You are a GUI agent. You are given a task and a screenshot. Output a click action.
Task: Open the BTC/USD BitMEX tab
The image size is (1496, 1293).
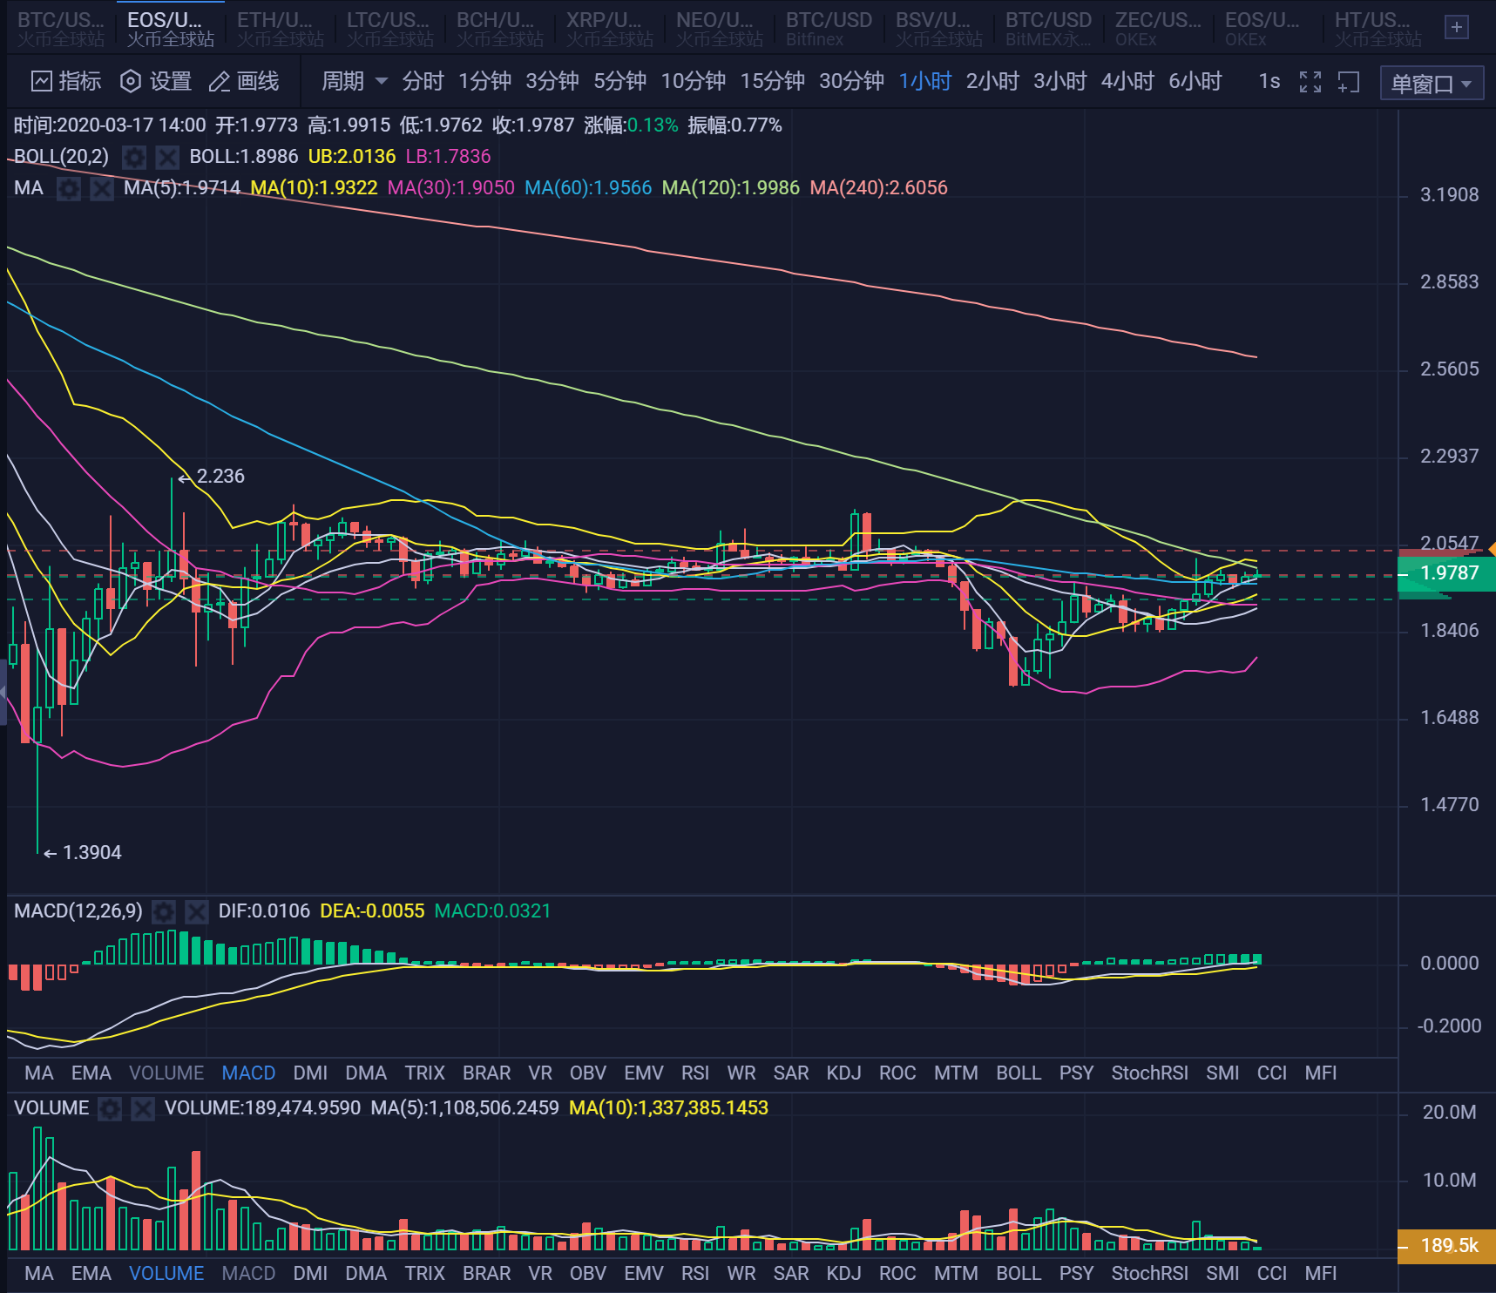[x=1048, y=28]
